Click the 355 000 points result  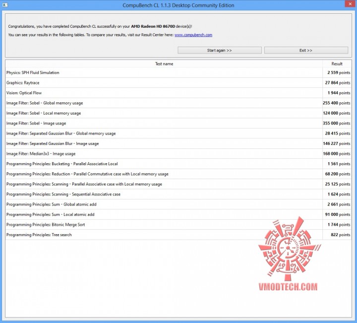click(337, 123)
